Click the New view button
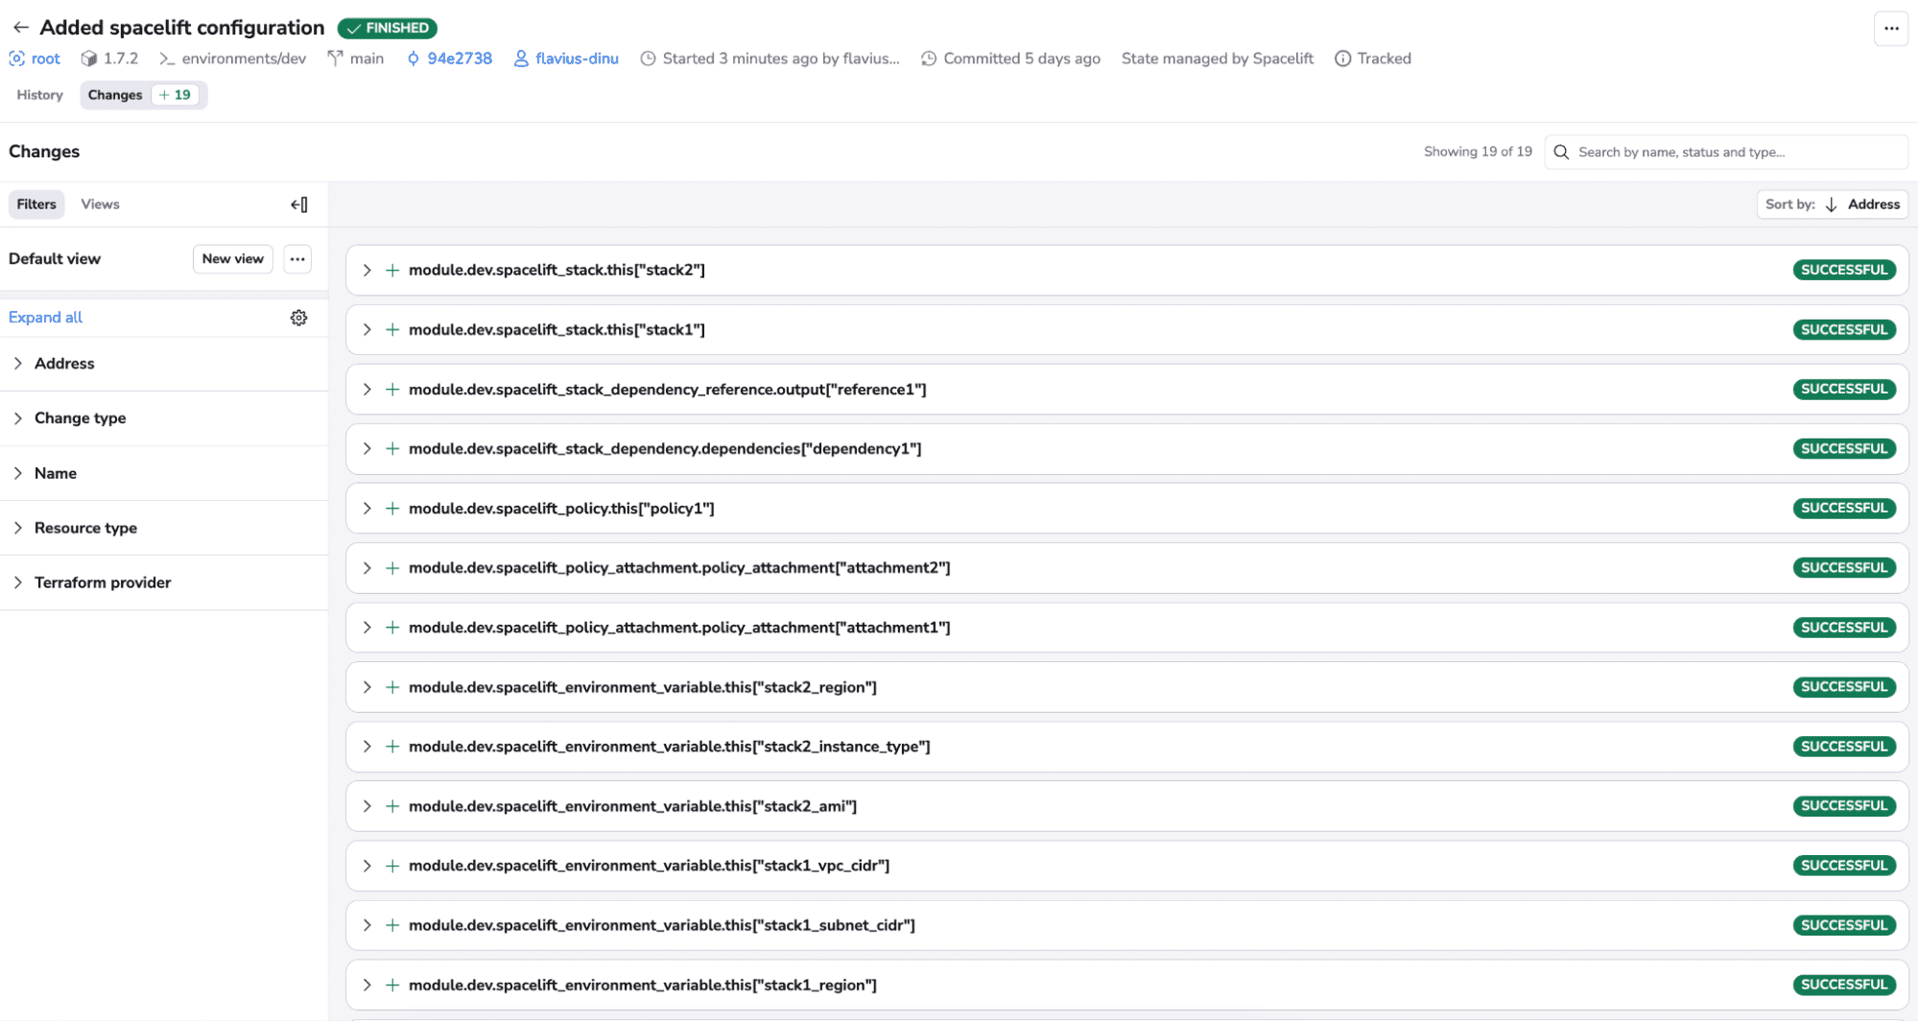Image resolution: width=1918 pixels, height=1021 pixels. pyautogui.click(x=232, y=259)
